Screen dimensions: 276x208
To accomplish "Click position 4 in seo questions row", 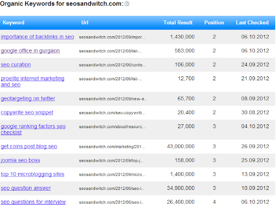I will (x=214, y=202).
